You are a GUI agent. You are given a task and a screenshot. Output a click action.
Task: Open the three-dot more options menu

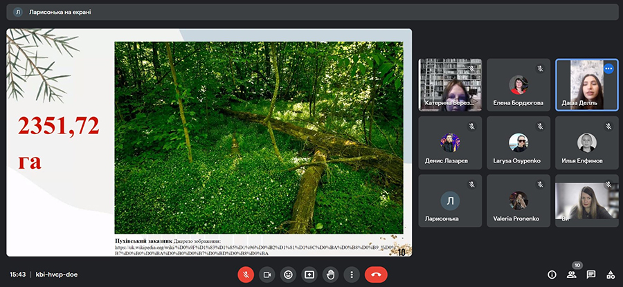[x=352, y=275]
